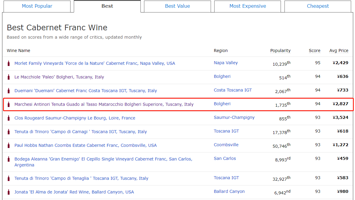
Task: Click bottle icon beside Bodega Aleanna 'Gran Enemigo'
Action: coord(9,159)
